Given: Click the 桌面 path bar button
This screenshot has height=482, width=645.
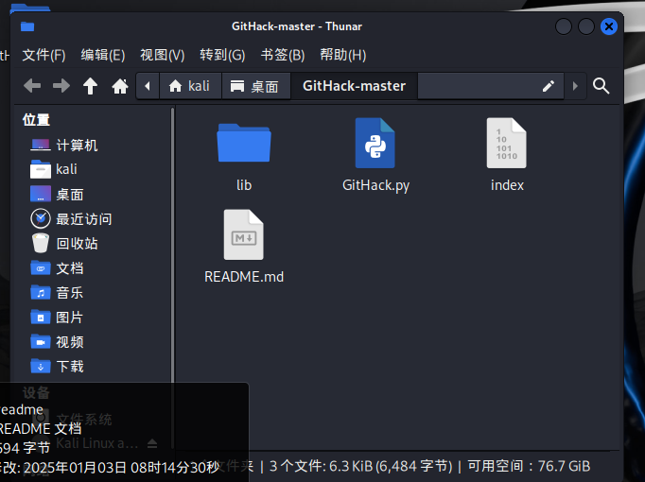Looking at the screenshot, I should point(256,86).
